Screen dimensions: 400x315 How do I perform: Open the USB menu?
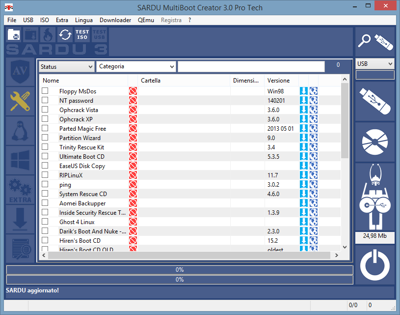[28, 20]
